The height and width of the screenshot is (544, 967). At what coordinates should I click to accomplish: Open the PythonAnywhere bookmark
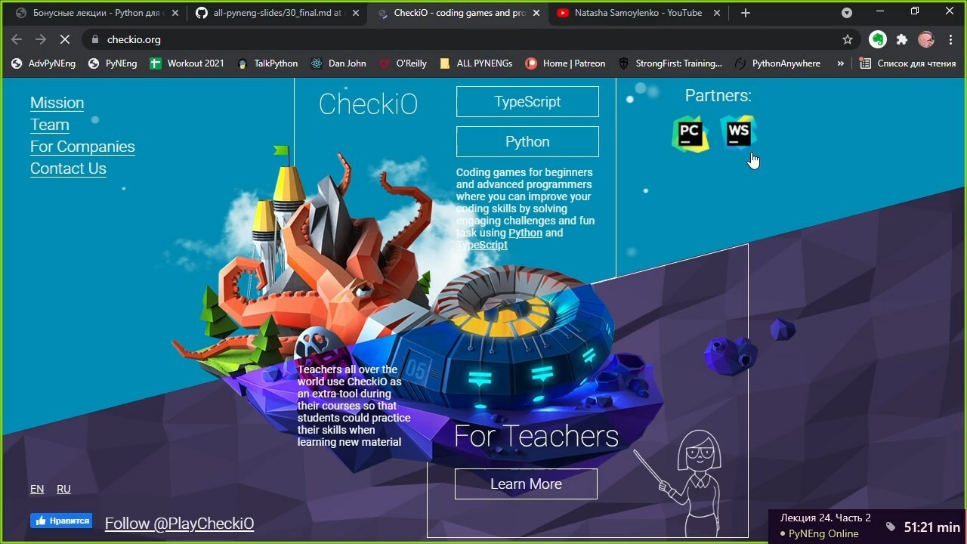tap(777, 63)
